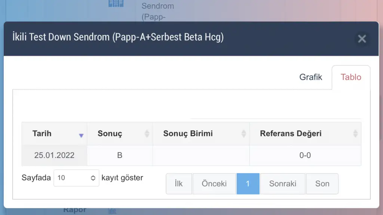The image size is (383, 215).
Task: Sort the Referans Değeri column via arrows
Action: 355,134
